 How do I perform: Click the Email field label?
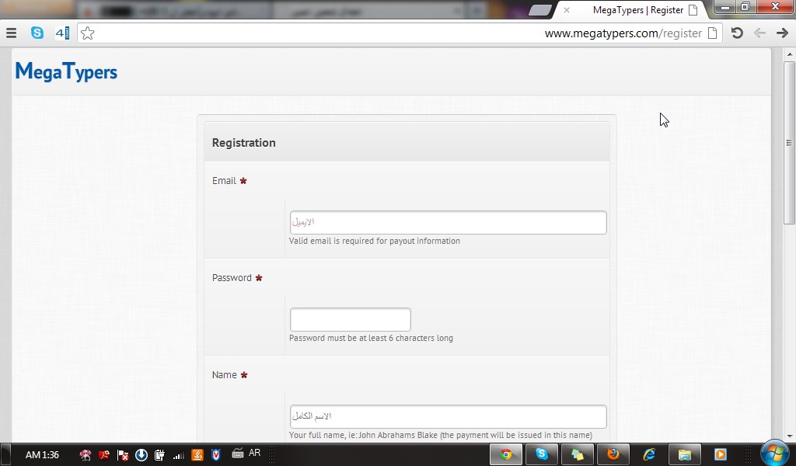tap(225, 181)
